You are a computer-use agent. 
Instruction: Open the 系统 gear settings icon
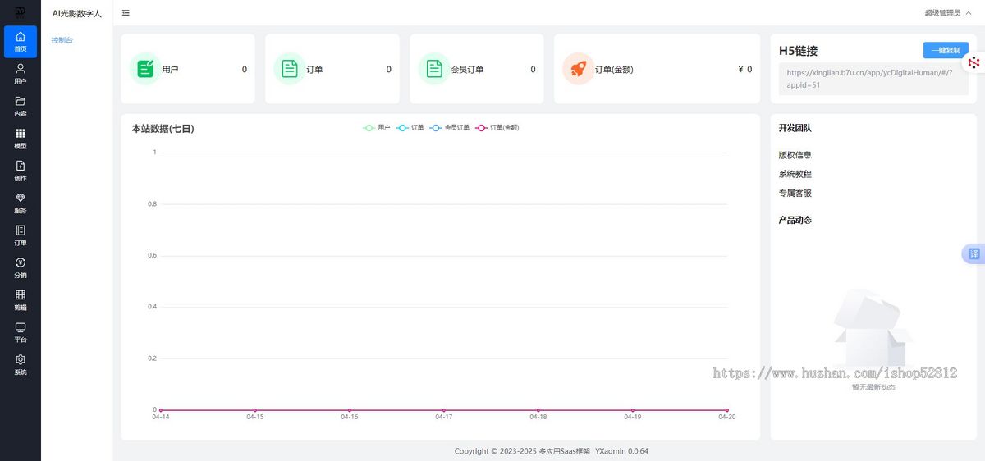coord(21,365)
